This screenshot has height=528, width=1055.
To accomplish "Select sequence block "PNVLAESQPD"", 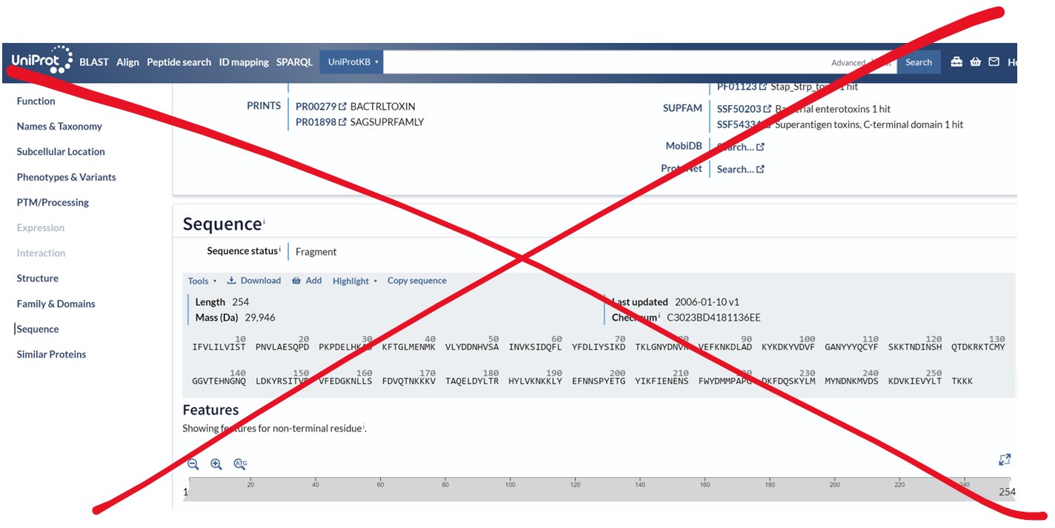I will pyautogui.click(x=282, y=347).
